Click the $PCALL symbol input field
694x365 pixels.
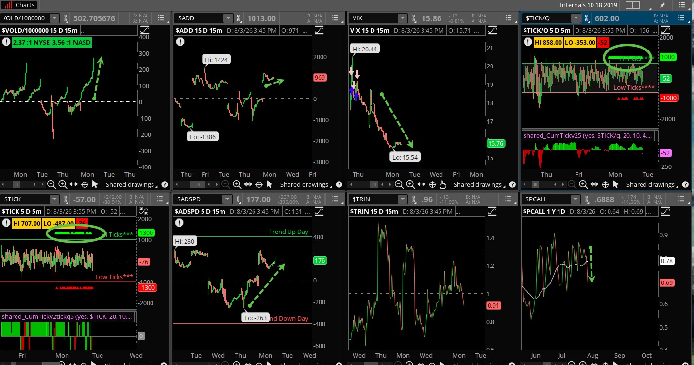547,199
